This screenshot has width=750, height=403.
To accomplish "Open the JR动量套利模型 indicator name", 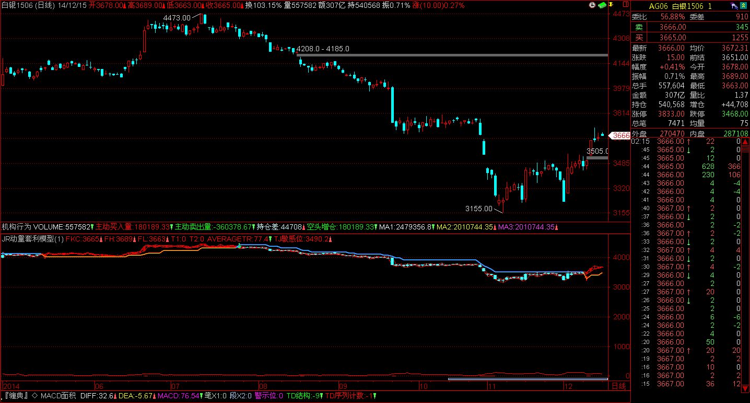I will click(28, 238).
